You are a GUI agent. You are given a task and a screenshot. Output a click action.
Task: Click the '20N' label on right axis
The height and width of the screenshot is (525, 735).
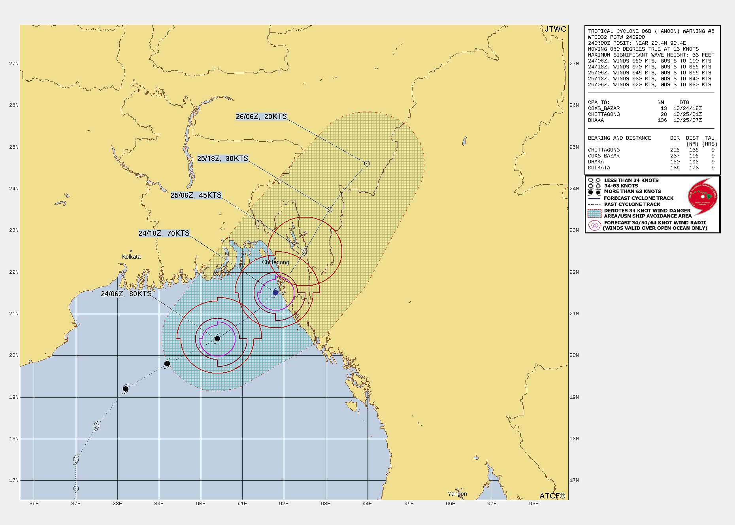(x=574, y=355)
